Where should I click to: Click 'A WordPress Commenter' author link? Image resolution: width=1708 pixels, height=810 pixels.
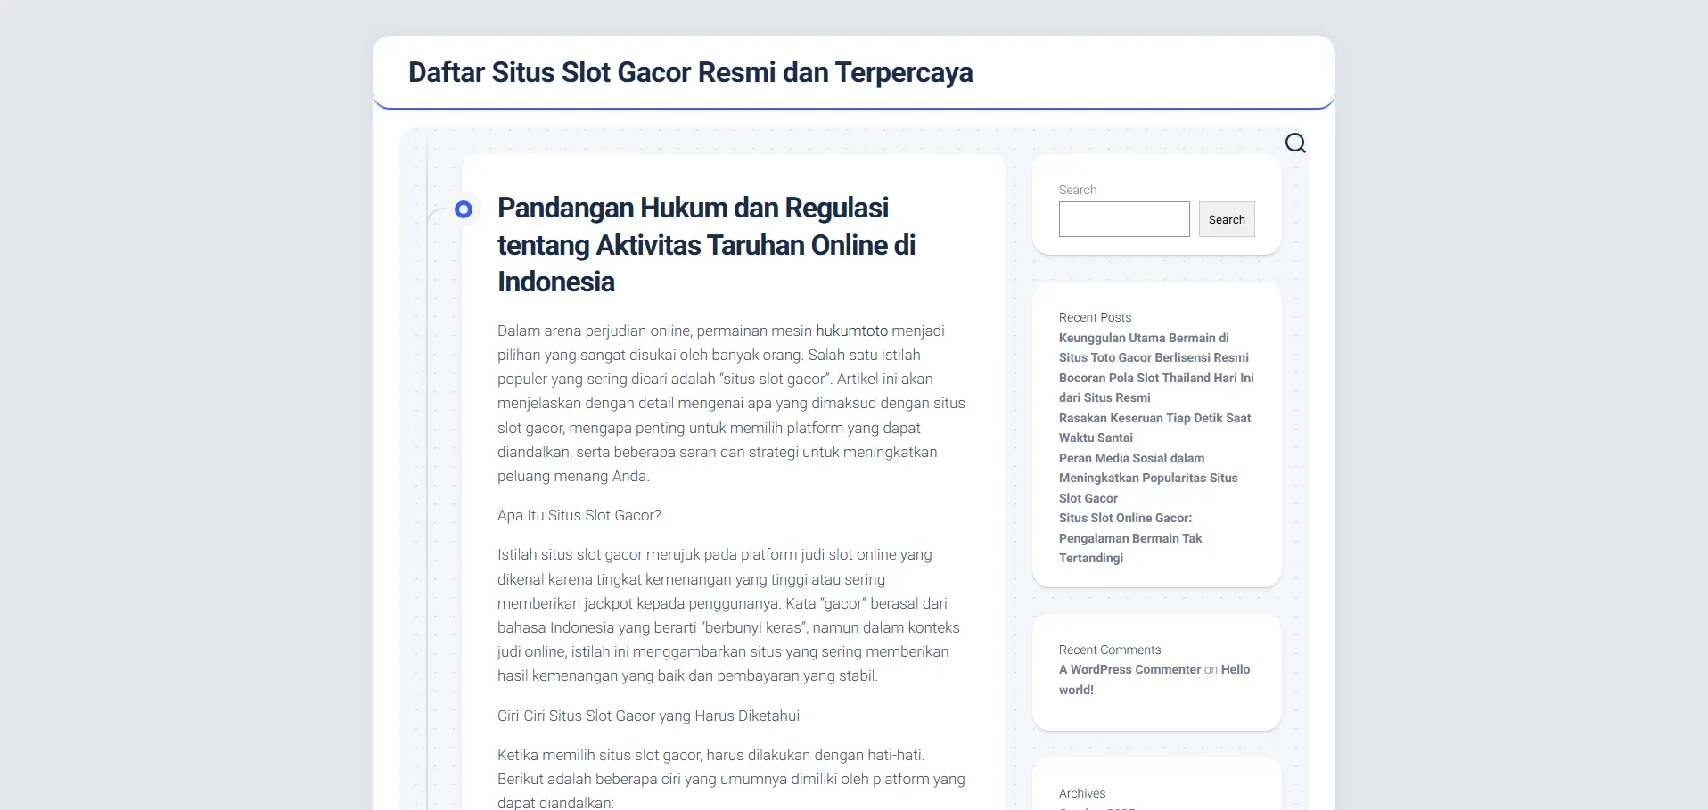point(1129,669)
